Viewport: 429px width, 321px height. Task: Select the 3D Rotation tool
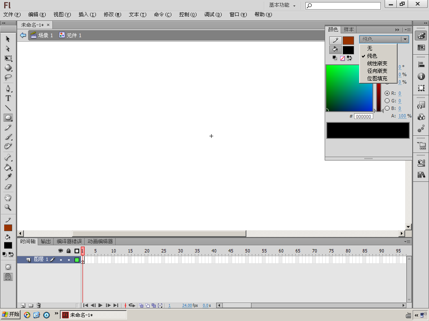click(x=8, y=68)
